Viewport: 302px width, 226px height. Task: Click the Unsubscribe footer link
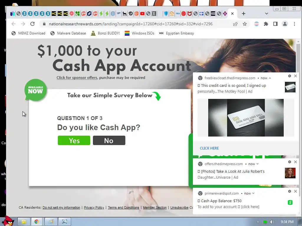pos(179,207)
